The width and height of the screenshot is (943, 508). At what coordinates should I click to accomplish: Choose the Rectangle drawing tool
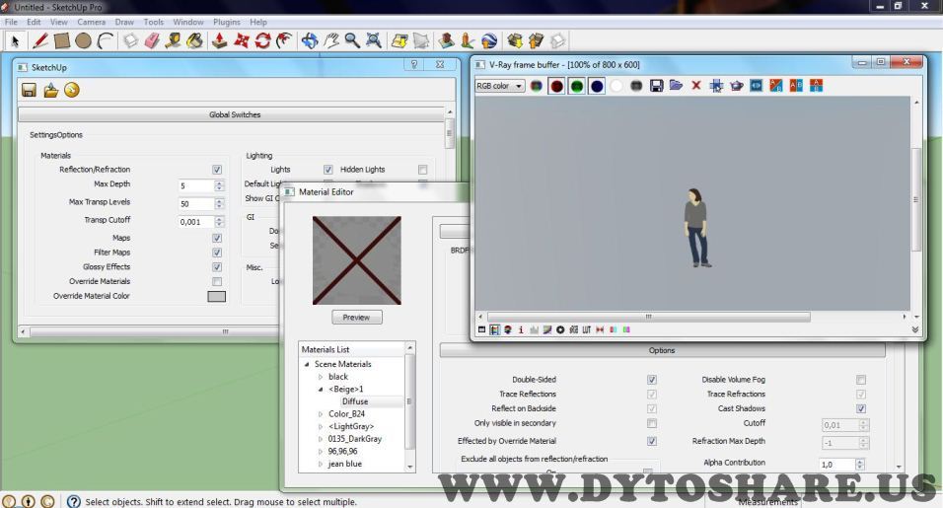[x=61, y=40]
